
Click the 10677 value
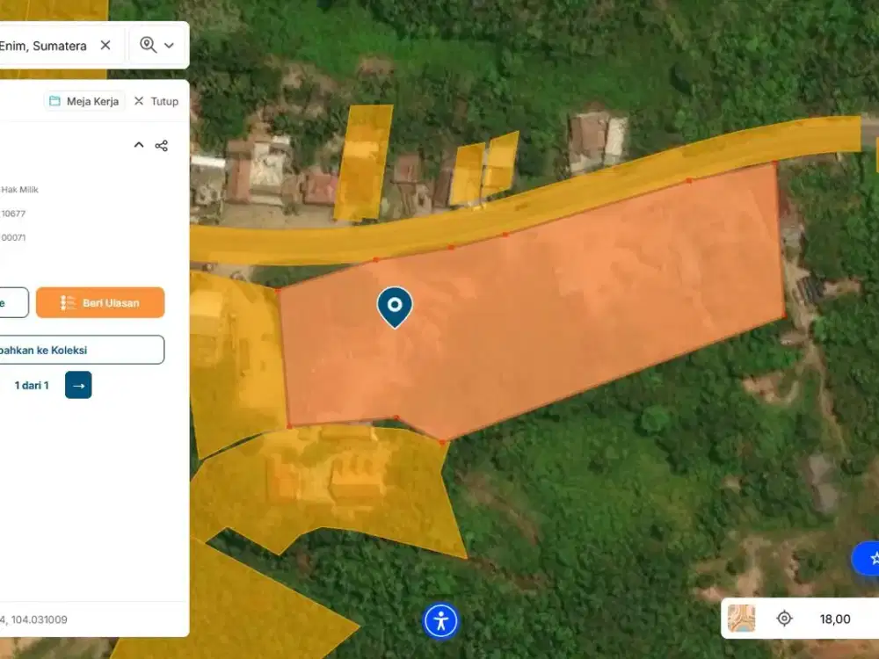pos(13,214)
